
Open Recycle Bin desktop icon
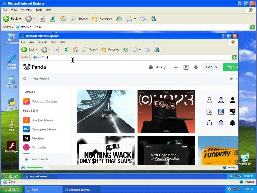click(245, 159)
